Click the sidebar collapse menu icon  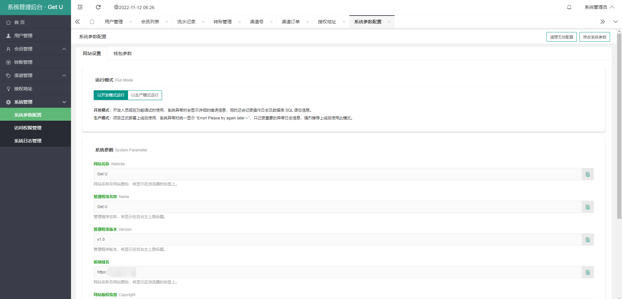tap(80, 7)
